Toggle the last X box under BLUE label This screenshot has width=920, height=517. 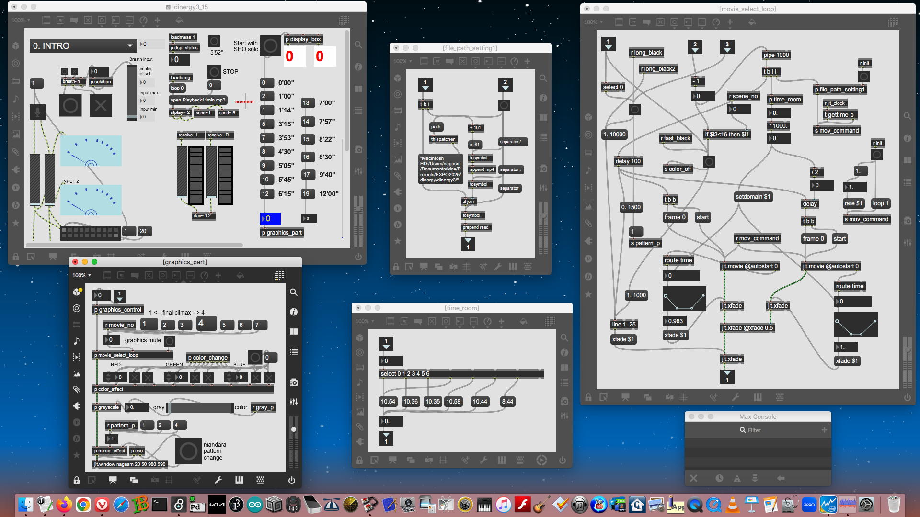click(269, 378)
